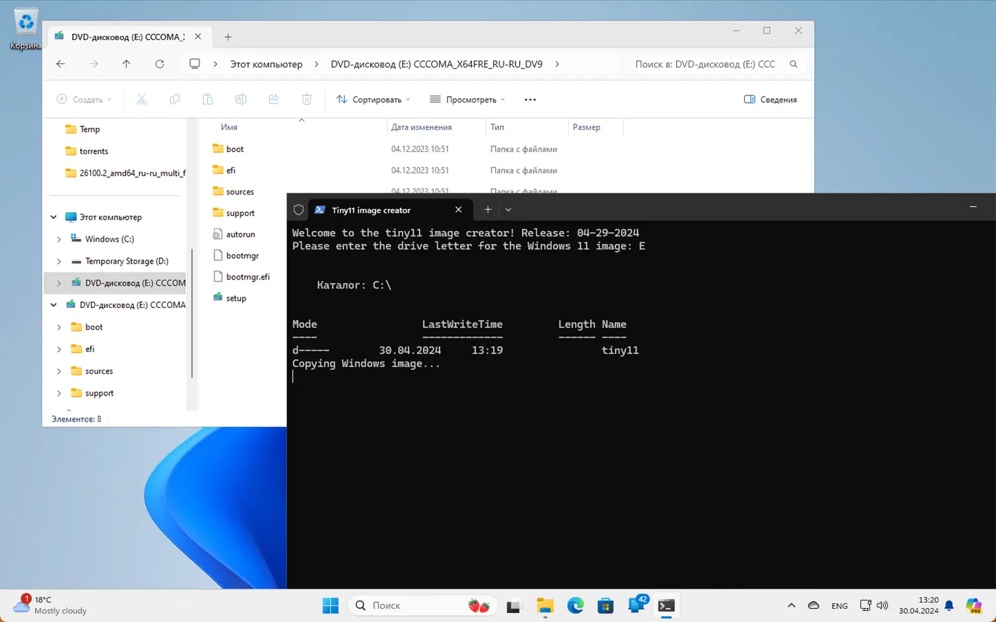Image resolution: width=996 pixels, height=622 pixels.
Task: Click the forward arrow in File Explorer
Action: coord(94,64)
